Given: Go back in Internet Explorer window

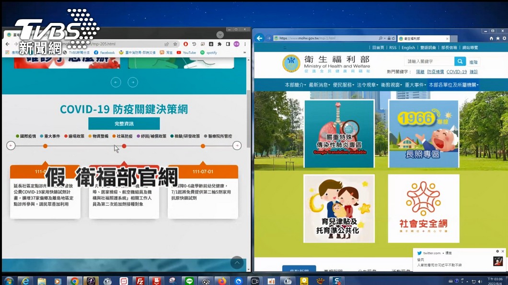Looking at the screenshot, I should tap(259, 38).
